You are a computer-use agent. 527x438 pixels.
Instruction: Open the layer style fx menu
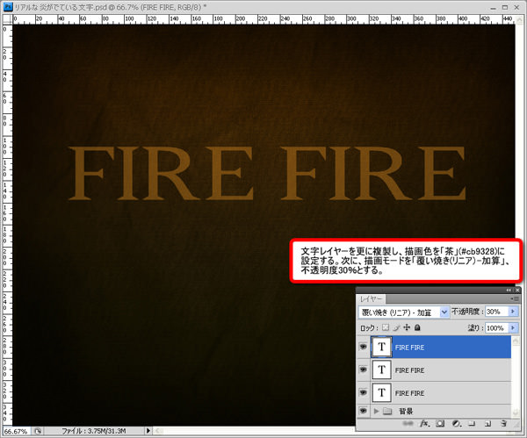coord(423,423)
